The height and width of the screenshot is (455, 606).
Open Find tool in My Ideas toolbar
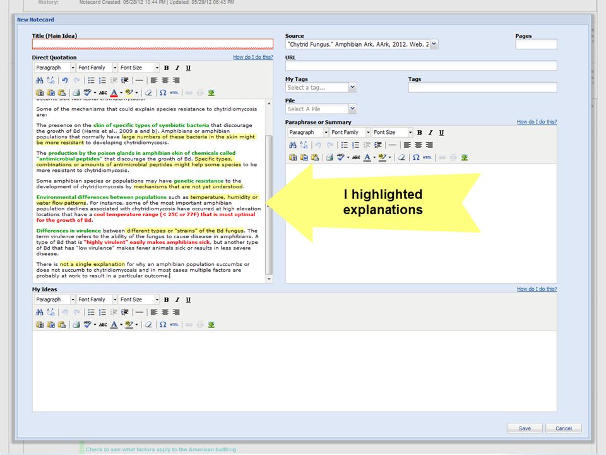coord(39,312)
